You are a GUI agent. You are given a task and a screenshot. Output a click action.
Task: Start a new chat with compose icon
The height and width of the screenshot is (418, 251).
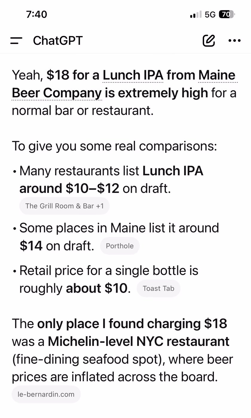point(209,41)
